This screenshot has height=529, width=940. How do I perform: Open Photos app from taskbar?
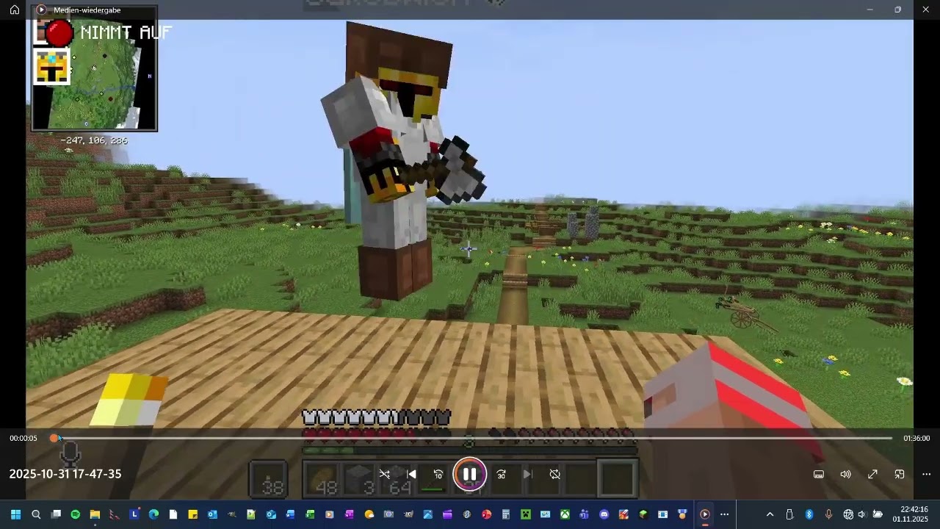[427, 514]
